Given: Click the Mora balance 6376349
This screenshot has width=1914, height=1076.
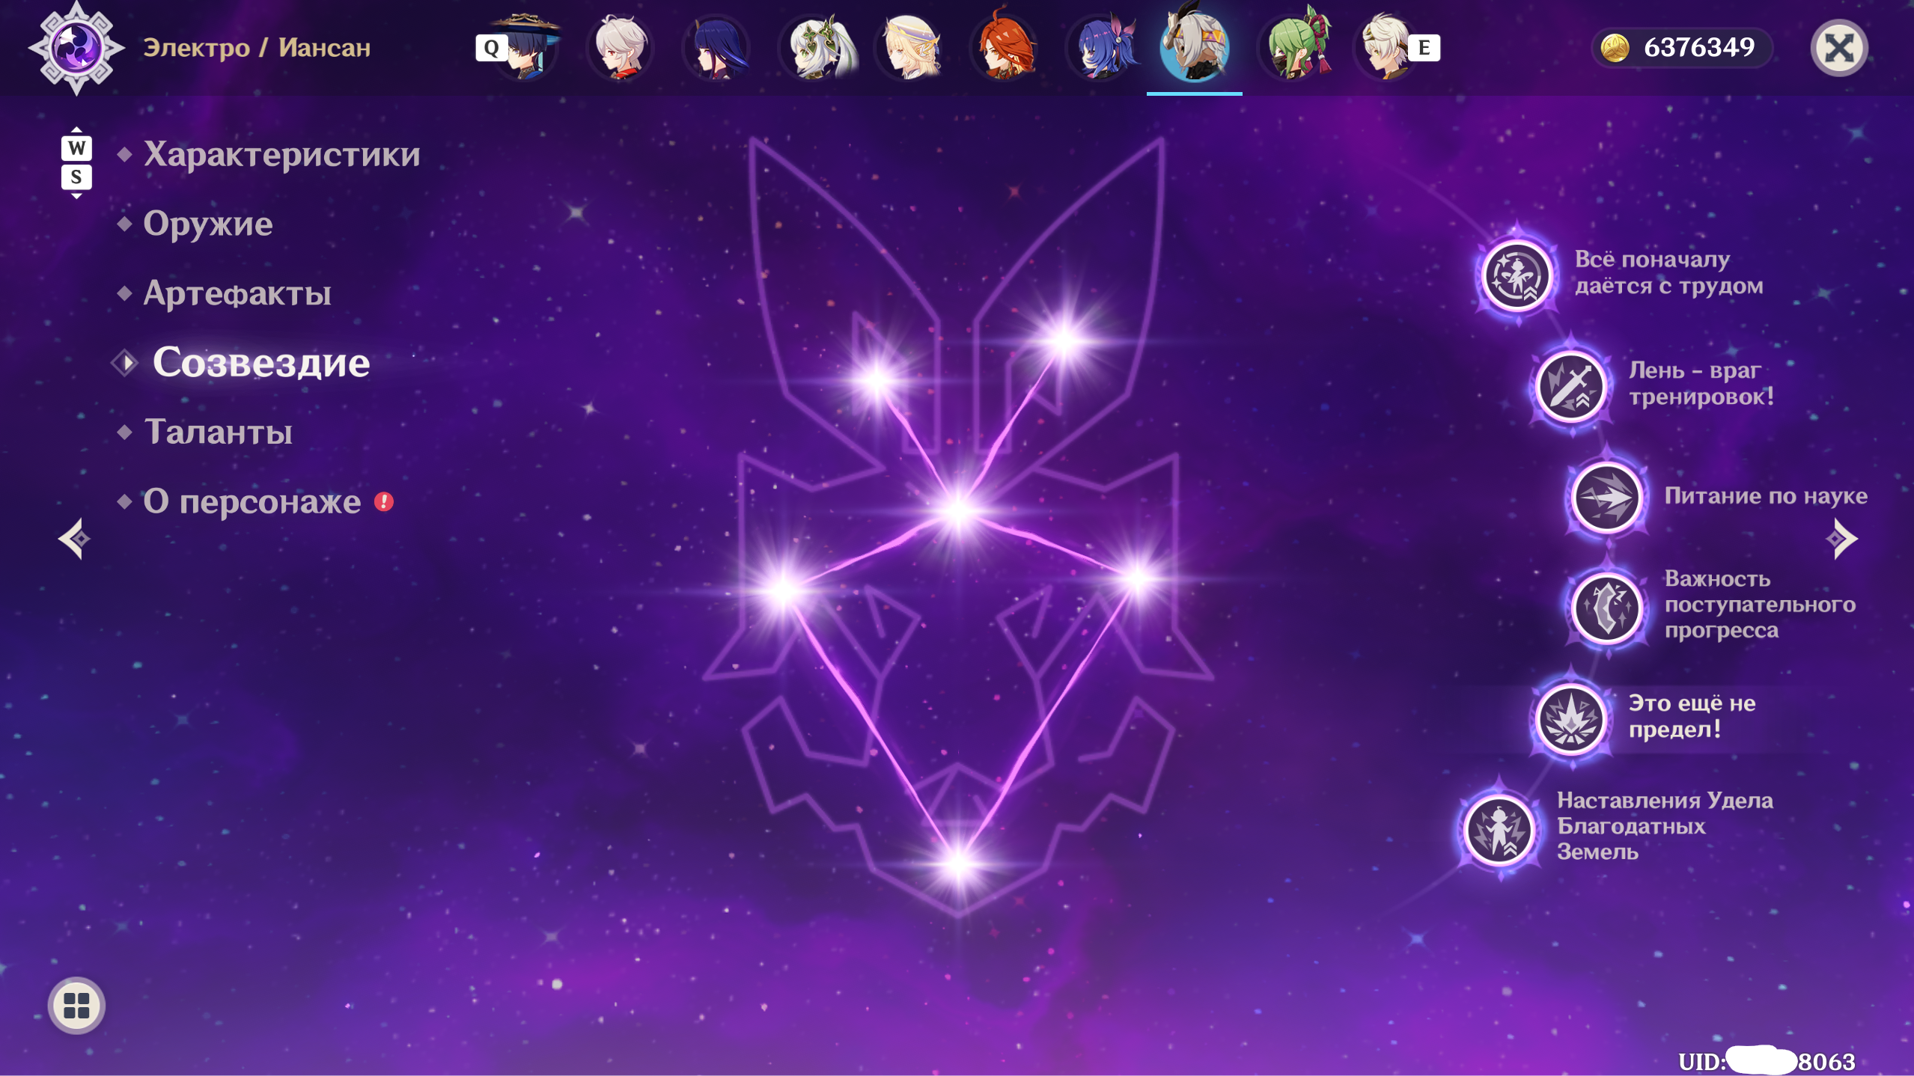Looking at the screenshot, I should click(x=1699, y=47).
